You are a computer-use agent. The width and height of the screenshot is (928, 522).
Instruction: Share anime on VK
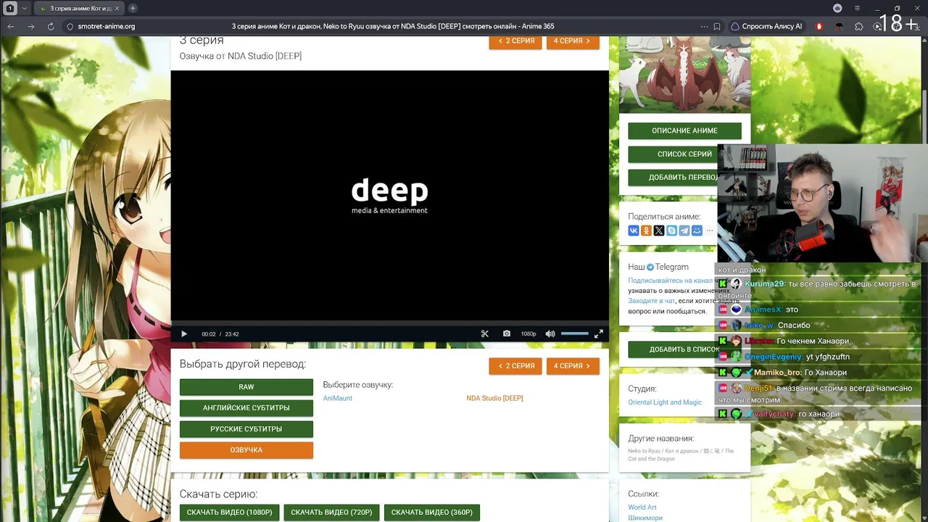click(x=634, y=231)
